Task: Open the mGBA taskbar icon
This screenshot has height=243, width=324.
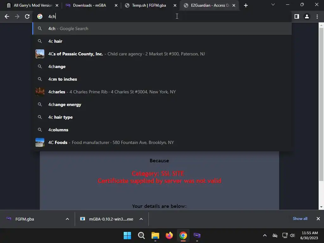Action: pos(197,235)
